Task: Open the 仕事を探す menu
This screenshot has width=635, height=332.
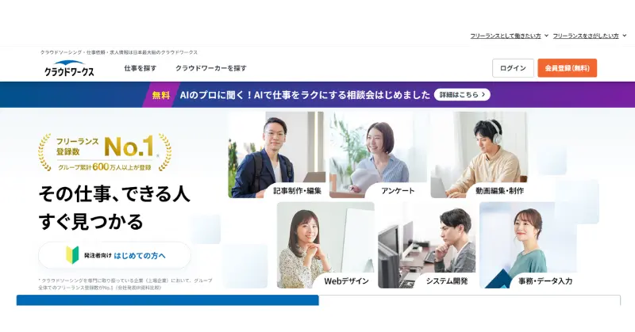Action: coord(140,68)
